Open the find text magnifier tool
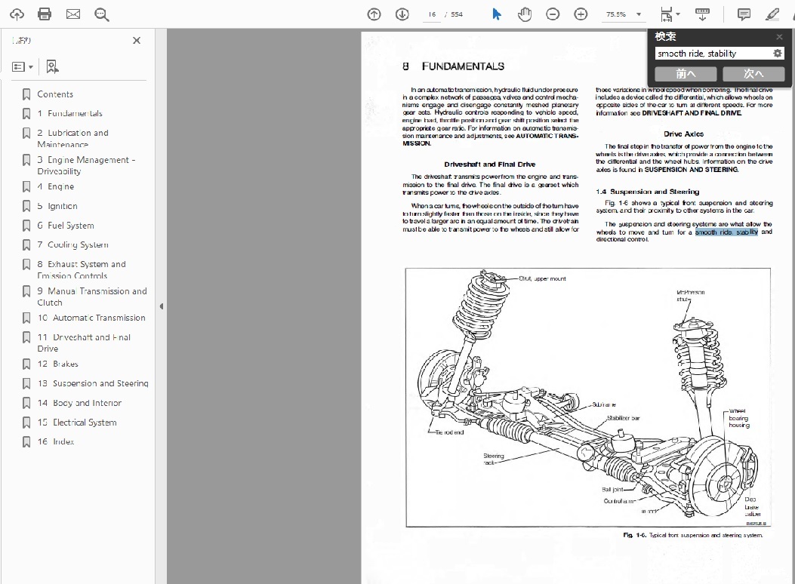 [x=101, y=14]
